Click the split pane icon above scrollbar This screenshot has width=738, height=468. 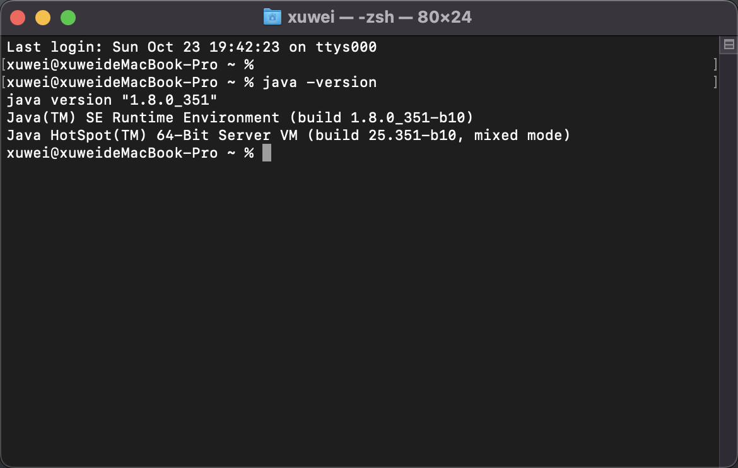point(729,44)
